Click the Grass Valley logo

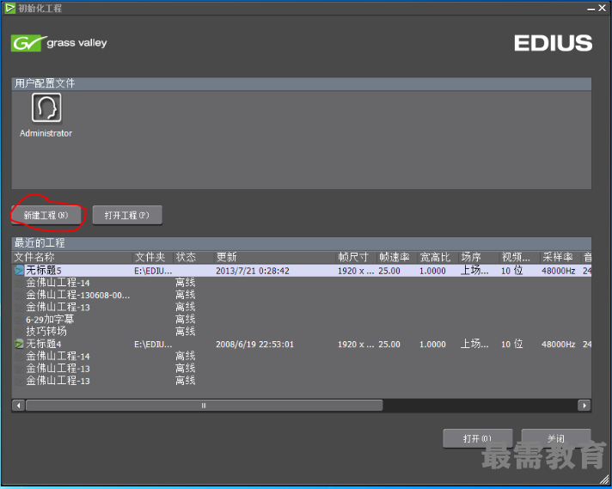(x=59, y=43)
